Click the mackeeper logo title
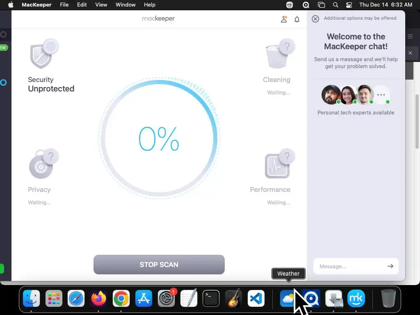420x315 pixels. tap(158, 18)
